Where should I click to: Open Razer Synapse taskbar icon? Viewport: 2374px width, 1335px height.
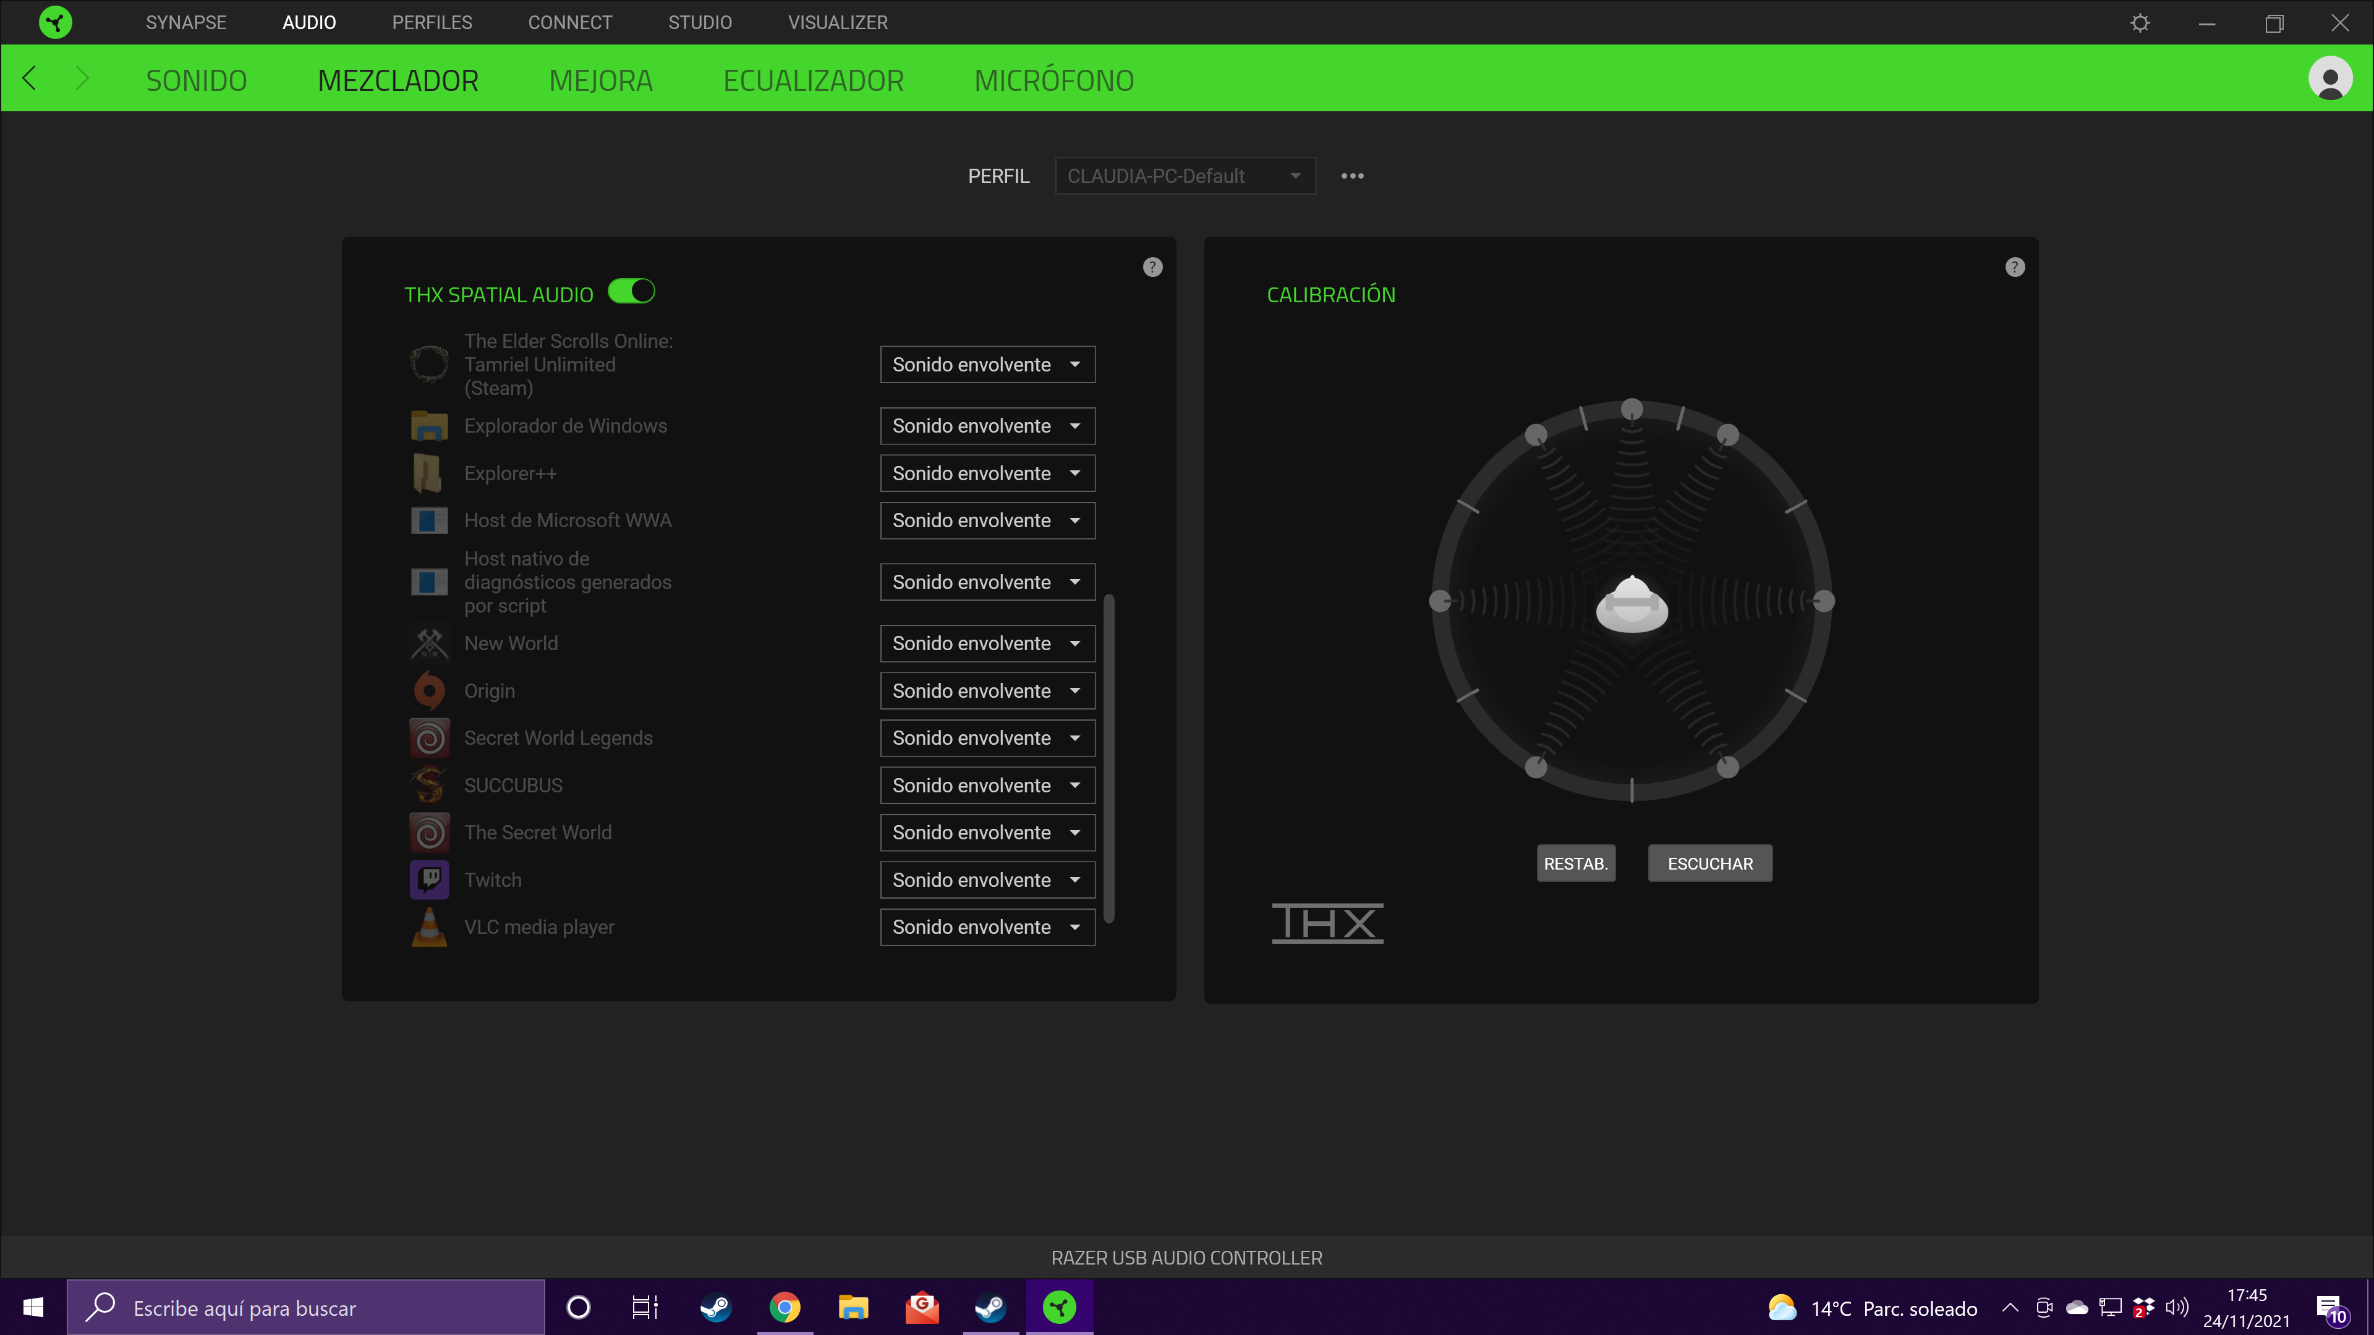[x=1059, y=1307]
